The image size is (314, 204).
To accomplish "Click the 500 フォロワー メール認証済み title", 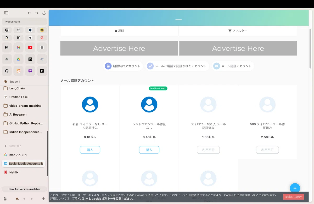I will 267,126.
